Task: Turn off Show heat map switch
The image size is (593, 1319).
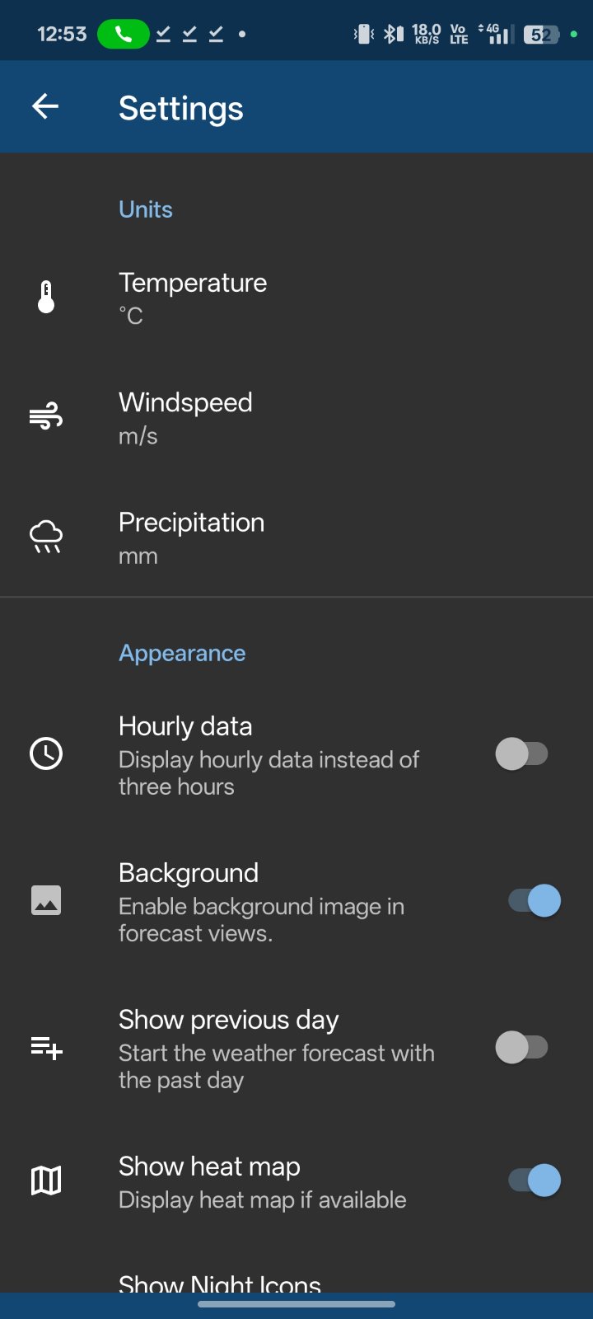Action: [535, 1181]
